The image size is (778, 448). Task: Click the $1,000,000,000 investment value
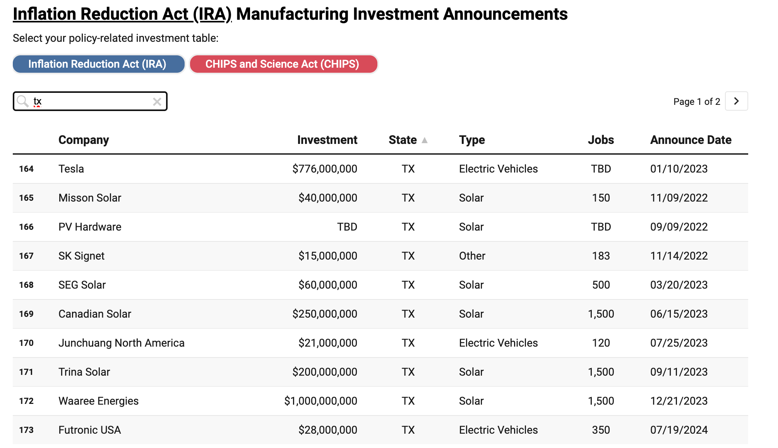click(x=321, y=401)
